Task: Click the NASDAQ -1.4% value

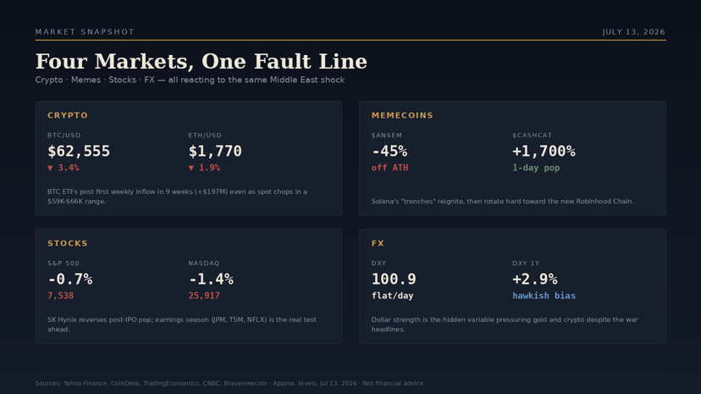Action: pos(211,279)
